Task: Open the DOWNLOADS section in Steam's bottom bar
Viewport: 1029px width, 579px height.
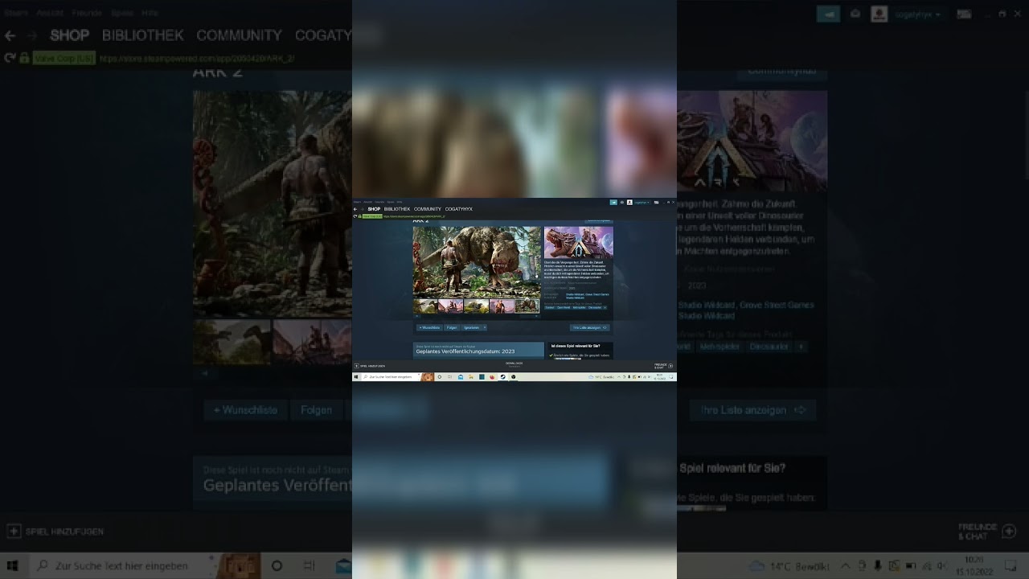Action: point(514,364)
